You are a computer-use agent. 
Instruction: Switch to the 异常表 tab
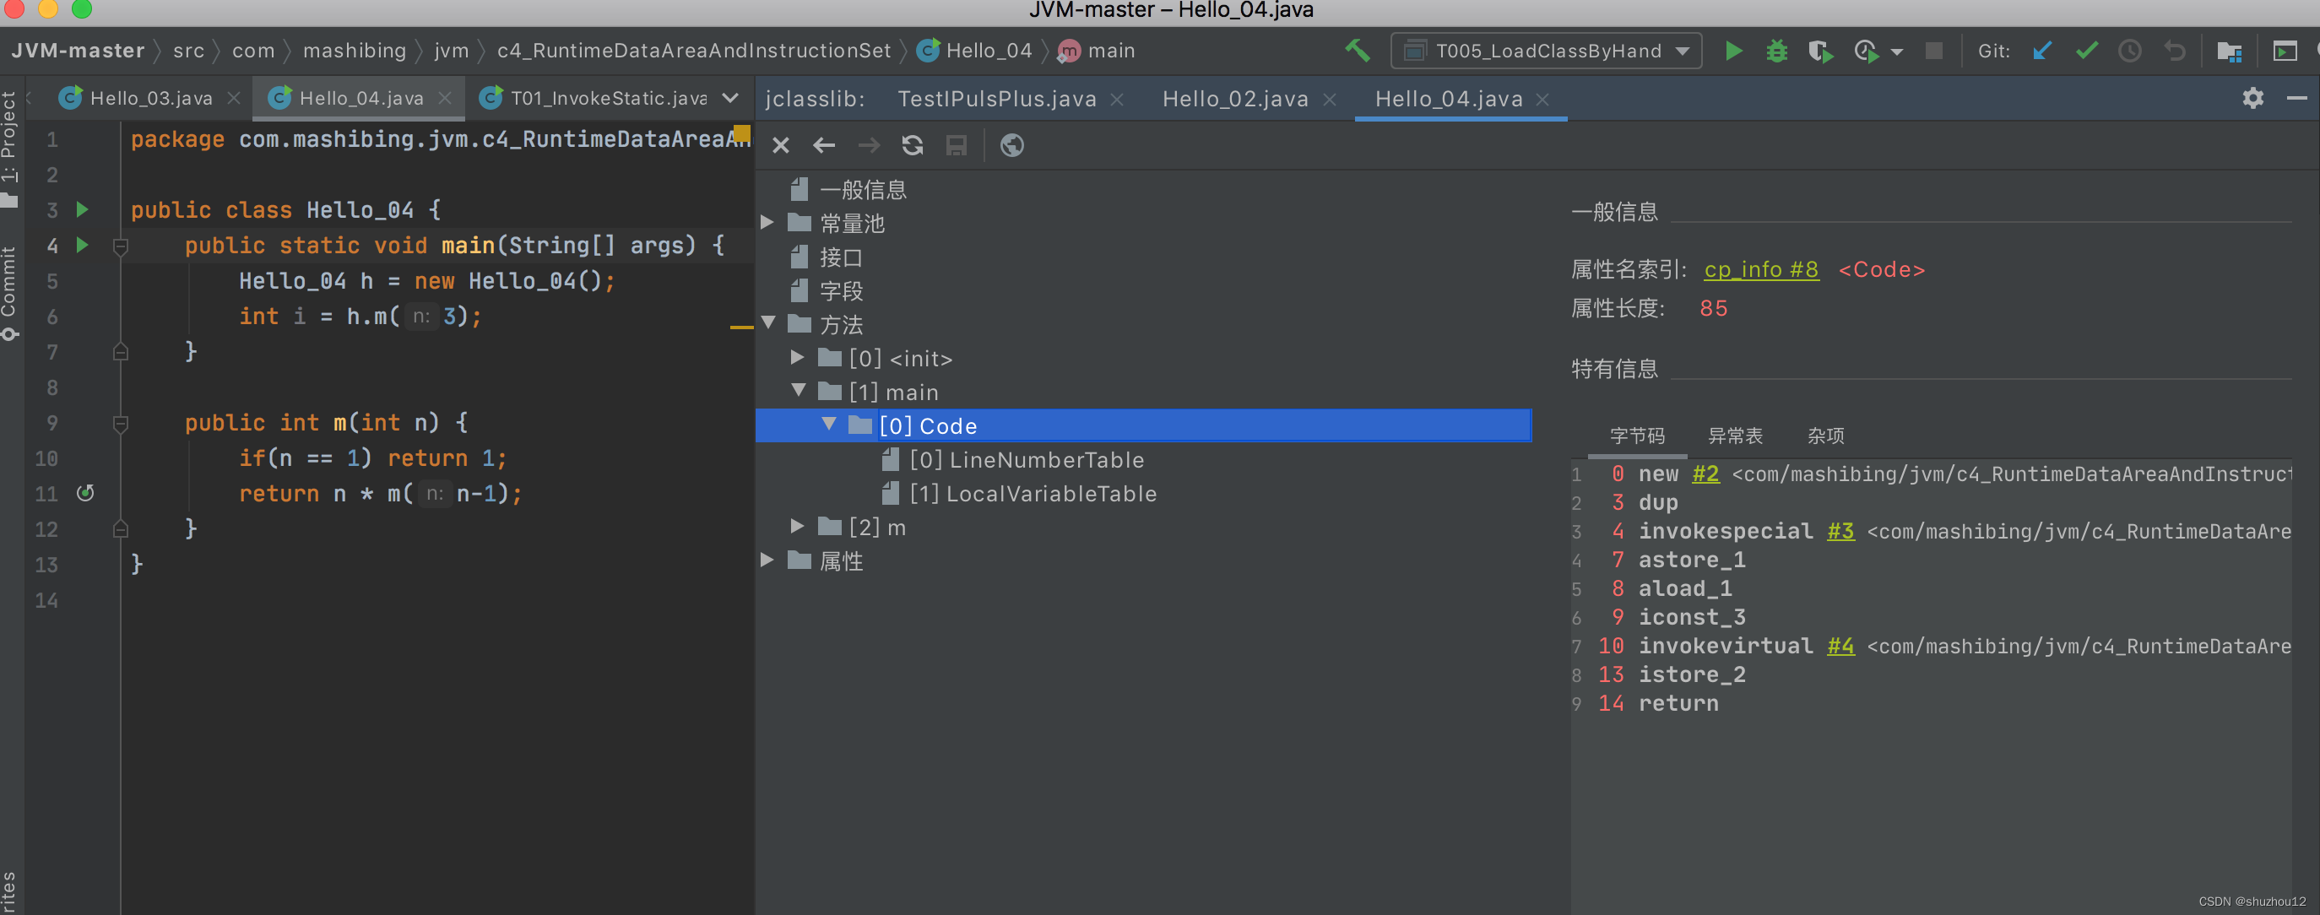[1736, 436]
